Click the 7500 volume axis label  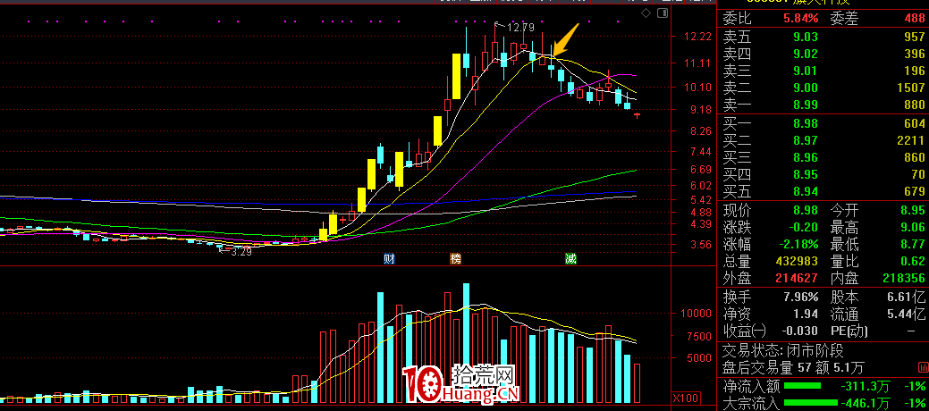698,336
